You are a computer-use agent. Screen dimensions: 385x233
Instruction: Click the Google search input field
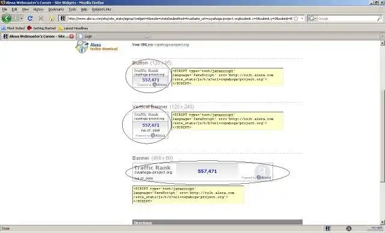[346, 19]
